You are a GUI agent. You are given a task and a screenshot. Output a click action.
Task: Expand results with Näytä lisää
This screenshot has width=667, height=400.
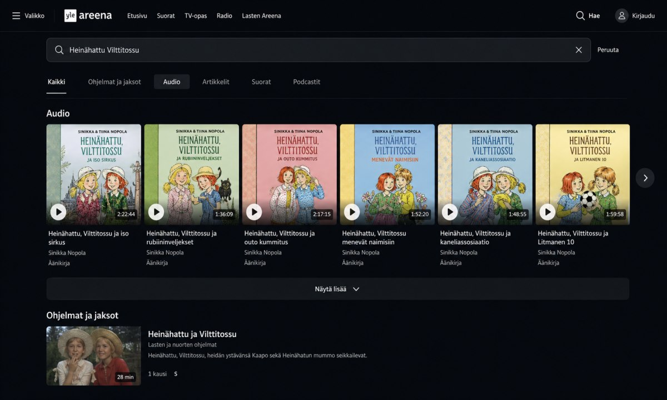338,289
